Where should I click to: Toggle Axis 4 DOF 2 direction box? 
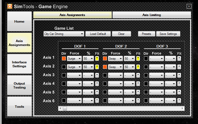(105, 84)
